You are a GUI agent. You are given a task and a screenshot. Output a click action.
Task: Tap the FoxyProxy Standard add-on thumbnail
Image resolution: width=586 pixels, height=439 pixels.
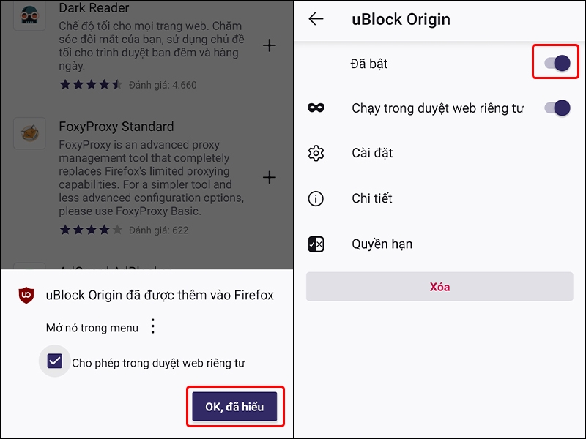pyautogui.click(x=29, y=133)
